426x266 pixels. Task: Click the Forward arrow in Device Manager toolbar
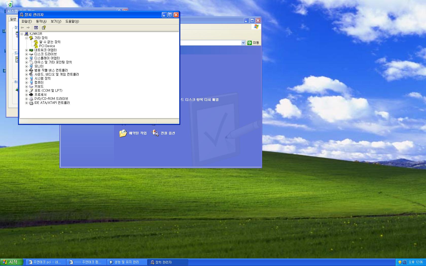(x=28, y=28)
